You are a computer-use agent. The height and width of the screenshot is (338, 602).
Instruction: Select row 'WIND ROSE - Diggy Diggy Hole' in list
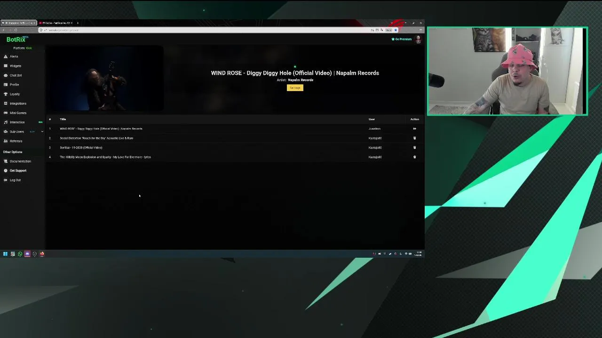[235, 129]
